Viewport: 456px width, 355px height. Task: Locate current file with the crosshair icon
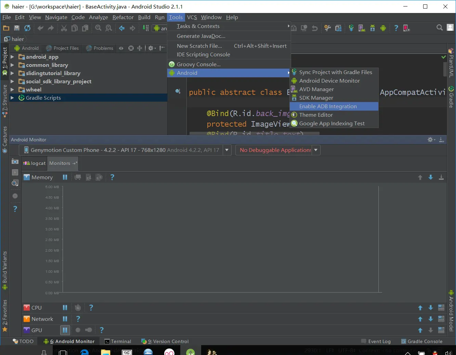pos(131,48)
